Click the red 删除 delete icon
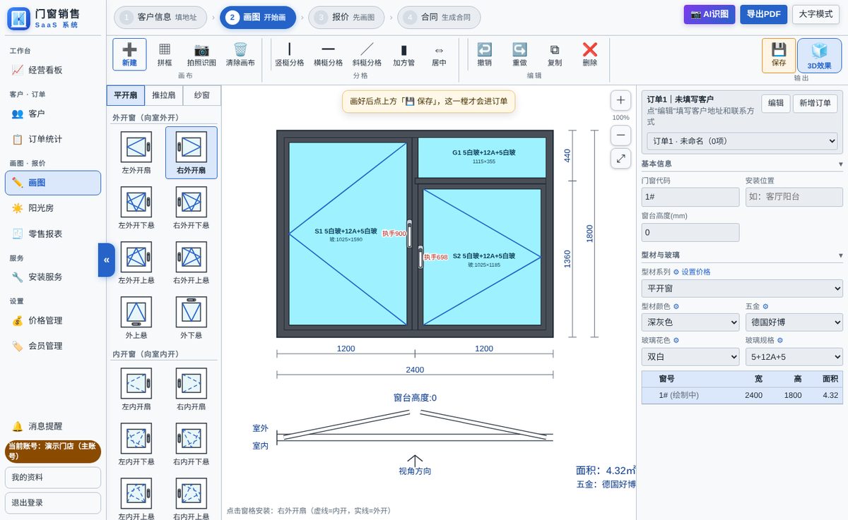Image resolution: width=848 pixels, height=520 pixels. point(590,49)
